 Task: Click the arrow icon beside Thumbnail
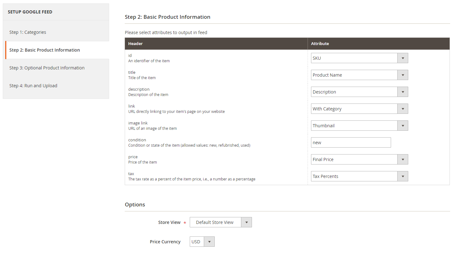[x=403, y=126]
